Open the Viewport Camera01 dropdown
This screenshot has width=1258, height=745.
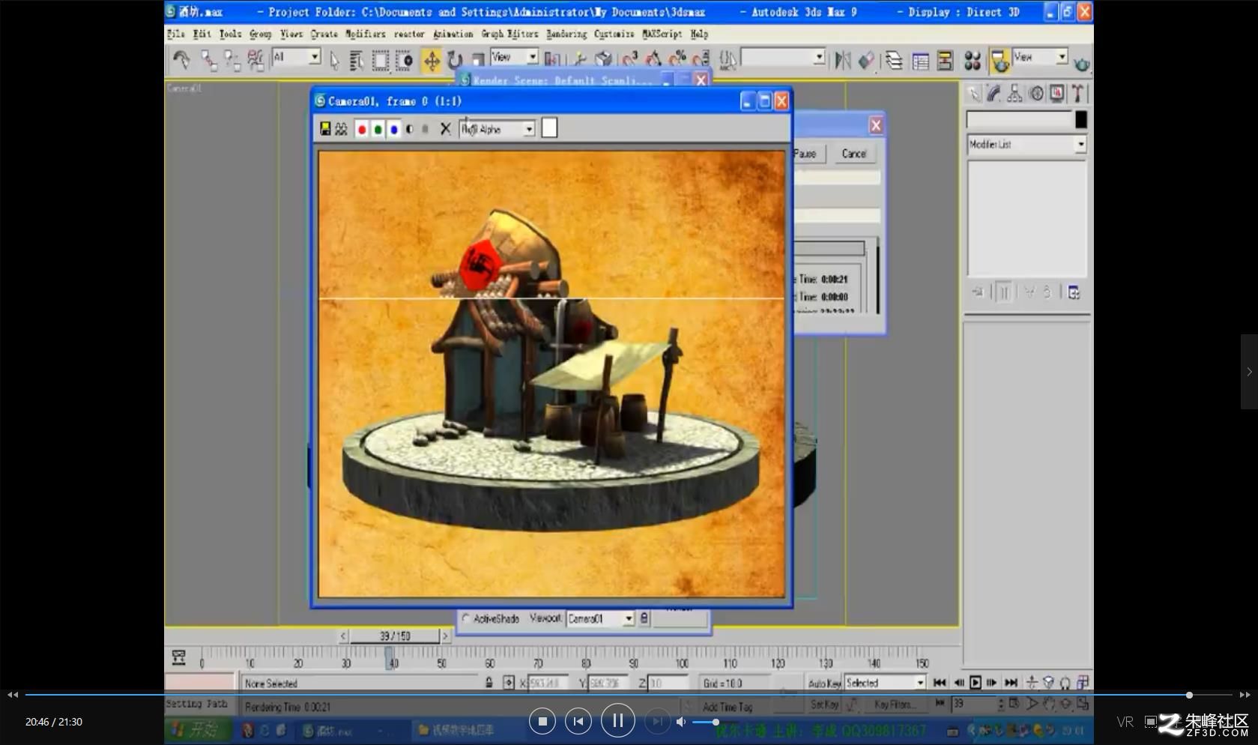(600, 618)
